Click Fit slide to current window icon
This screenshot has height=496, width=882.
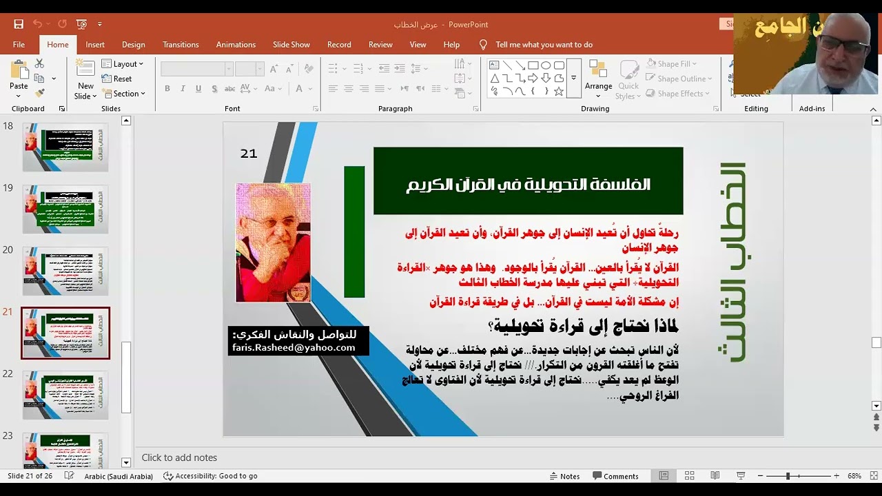[874, 476]
